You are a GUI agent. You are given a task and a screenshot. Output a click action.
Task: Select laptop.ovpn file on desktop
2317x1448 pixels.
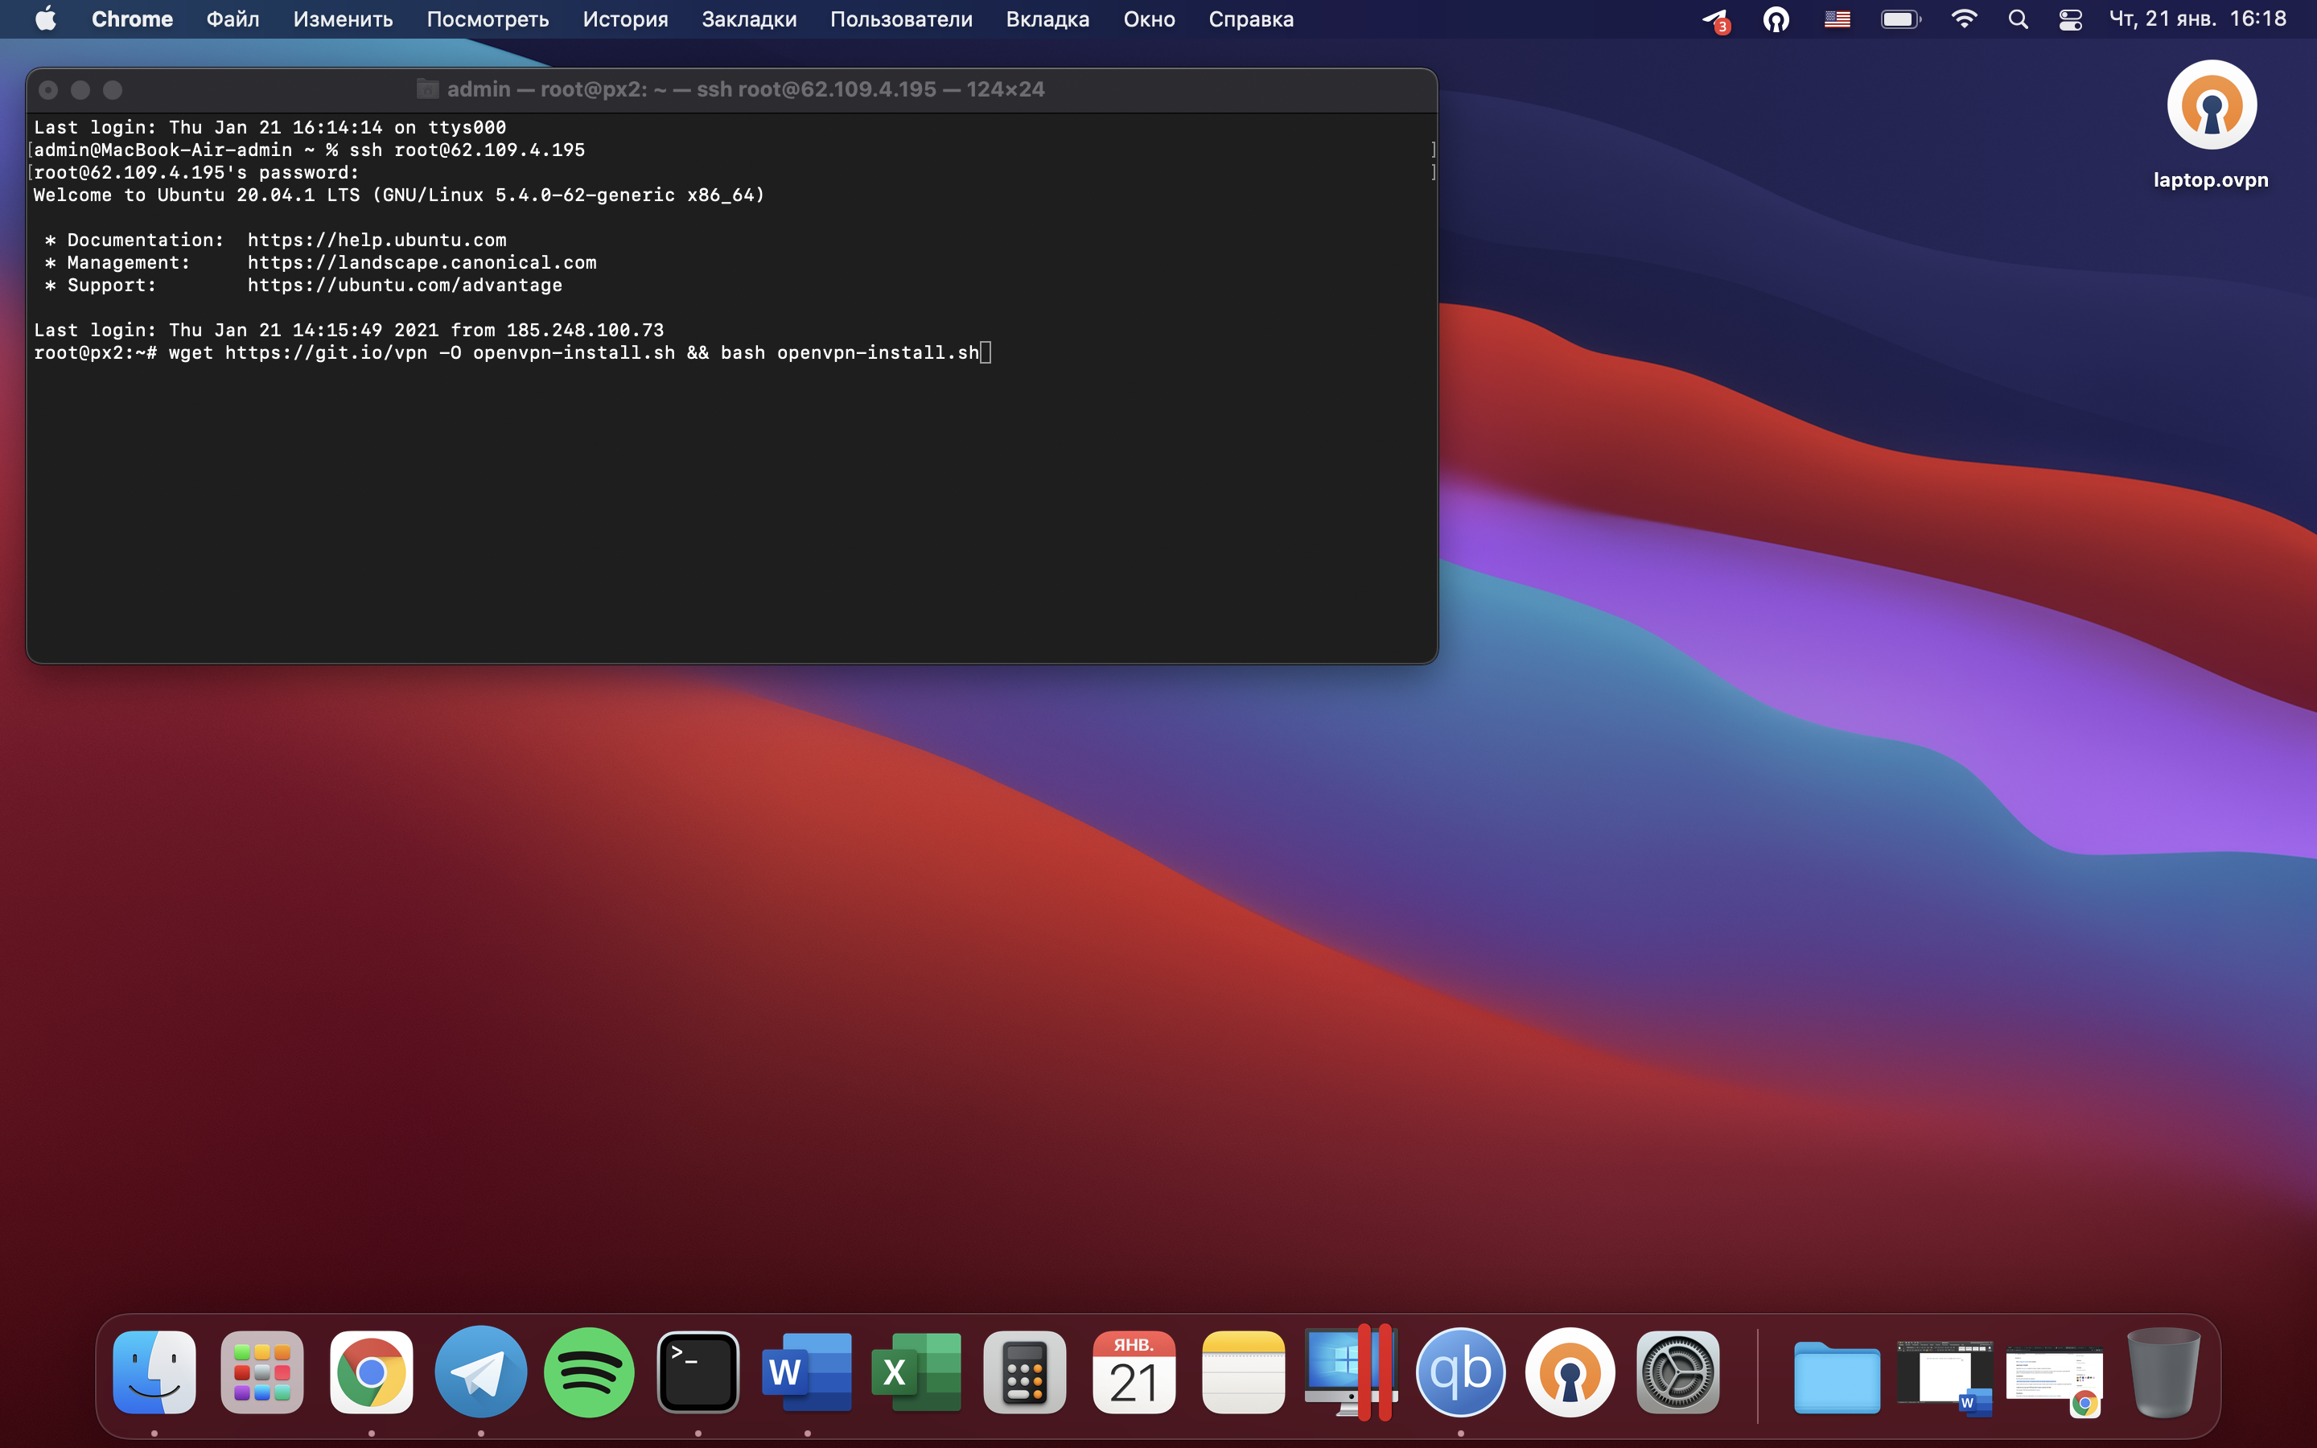click(2211, 105)
